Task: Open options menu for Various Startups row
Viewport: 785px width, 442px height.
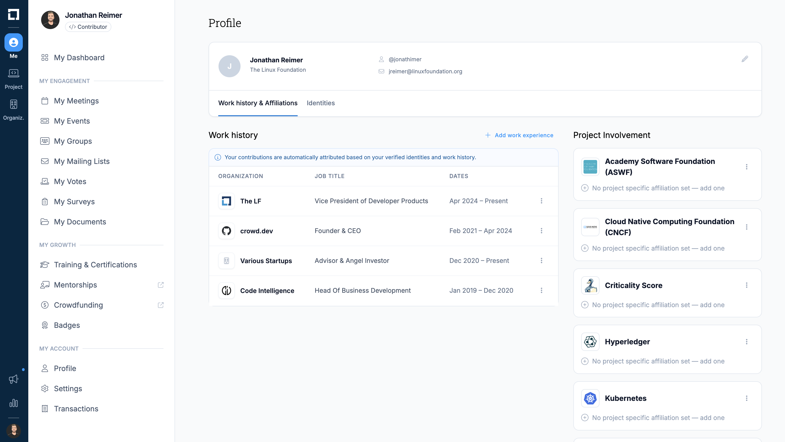Action: pyautogui.click(x=541, y=261)
